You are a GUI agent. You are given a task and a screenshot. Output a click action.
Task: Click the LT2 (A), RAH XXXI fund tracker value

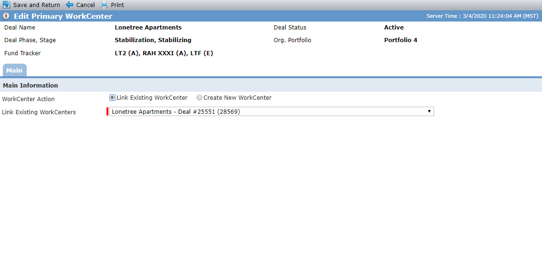pyautogui.click(x=163, y=53)
